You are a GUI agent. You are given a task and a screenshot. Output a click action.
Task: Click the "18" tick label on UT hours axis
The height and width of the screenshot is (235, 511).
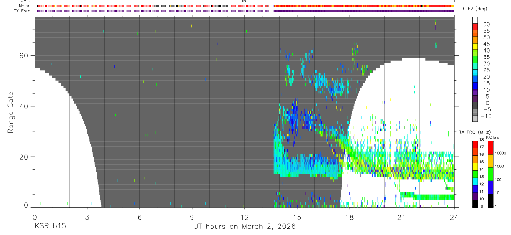tap(350, 217)
